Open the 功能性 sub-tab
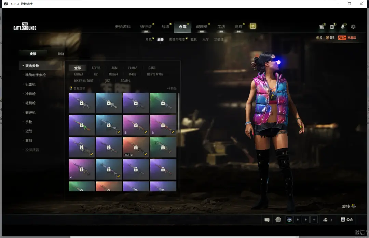Image resolution: width=369 pixels, height=238 pixels. click(x=219, y=39)
